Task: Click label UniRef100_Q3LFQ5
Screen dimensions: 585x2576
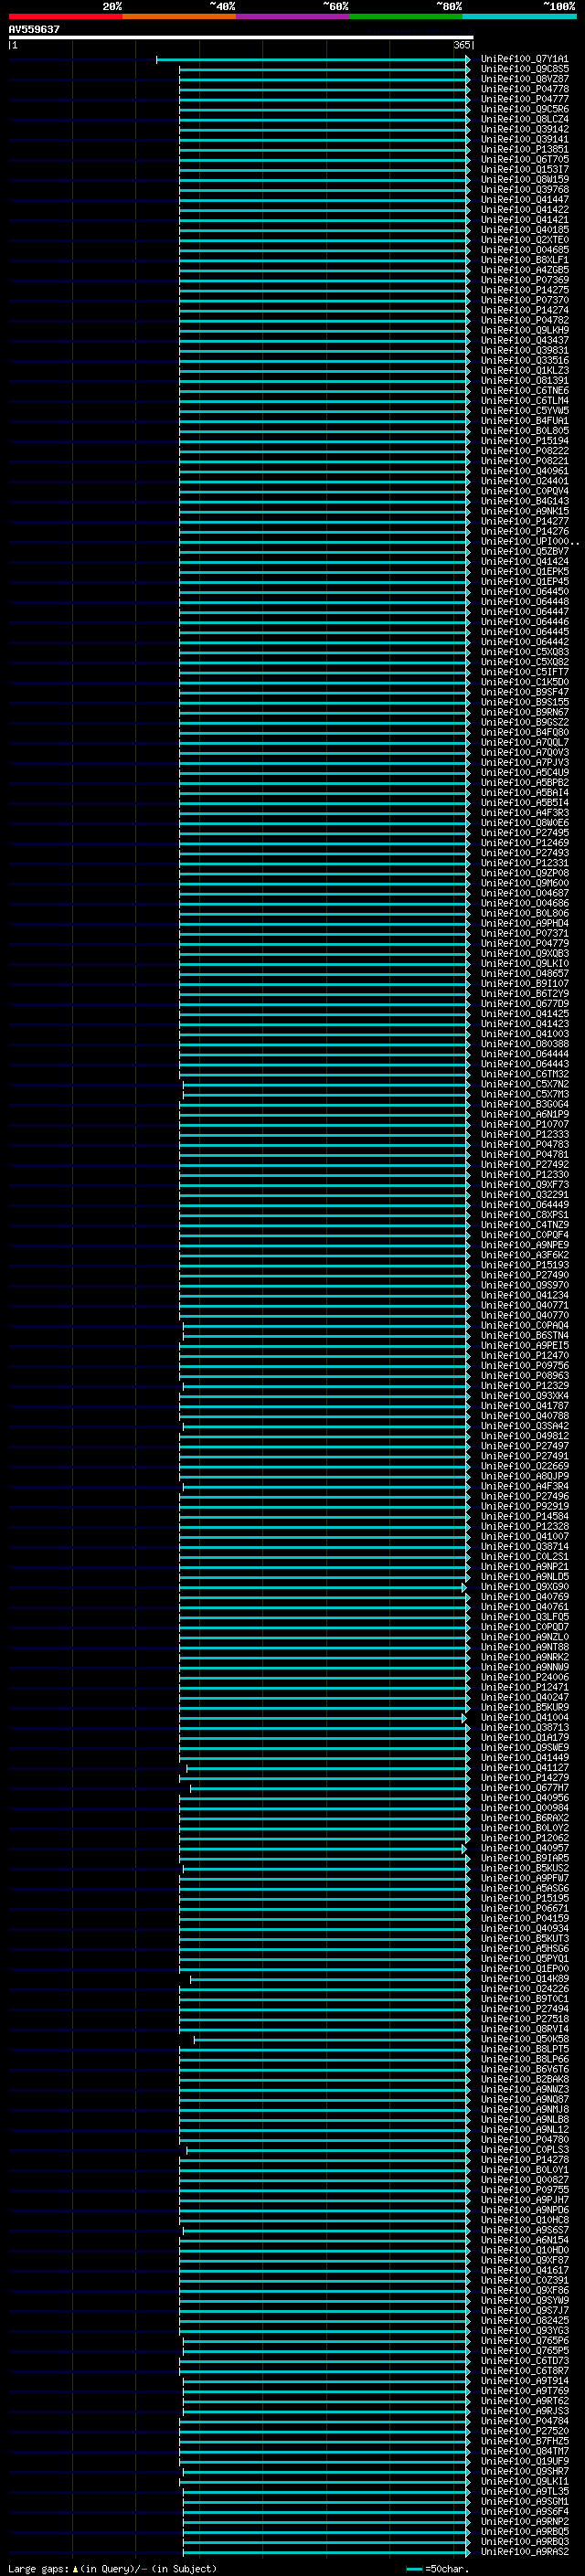Action: [524, 1616]
